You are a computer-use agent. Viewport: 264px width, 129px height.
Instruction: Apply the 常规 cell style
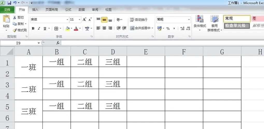[237, 19]
